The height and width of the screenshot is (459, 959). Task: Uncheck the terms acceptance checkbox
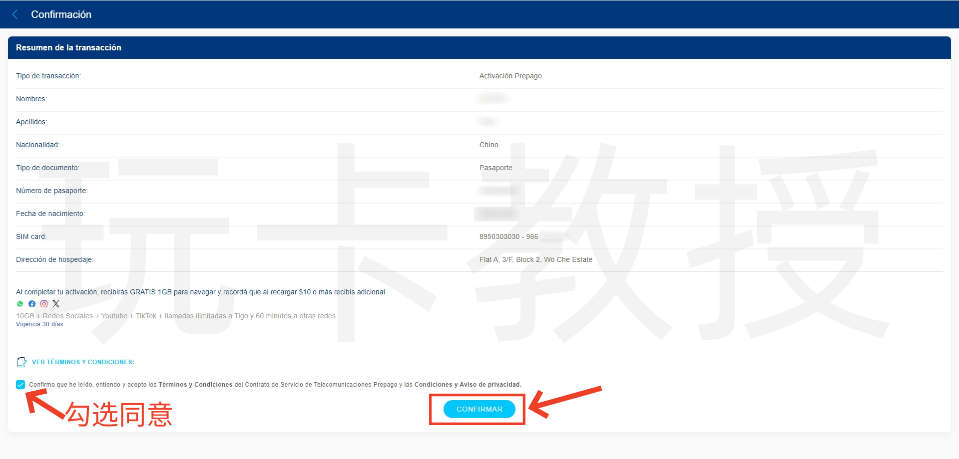point(20,385)
